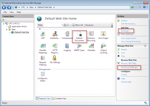Open the Help menu
The height and width of the screenshot is (106, 150).
click(x=19, y=12)
